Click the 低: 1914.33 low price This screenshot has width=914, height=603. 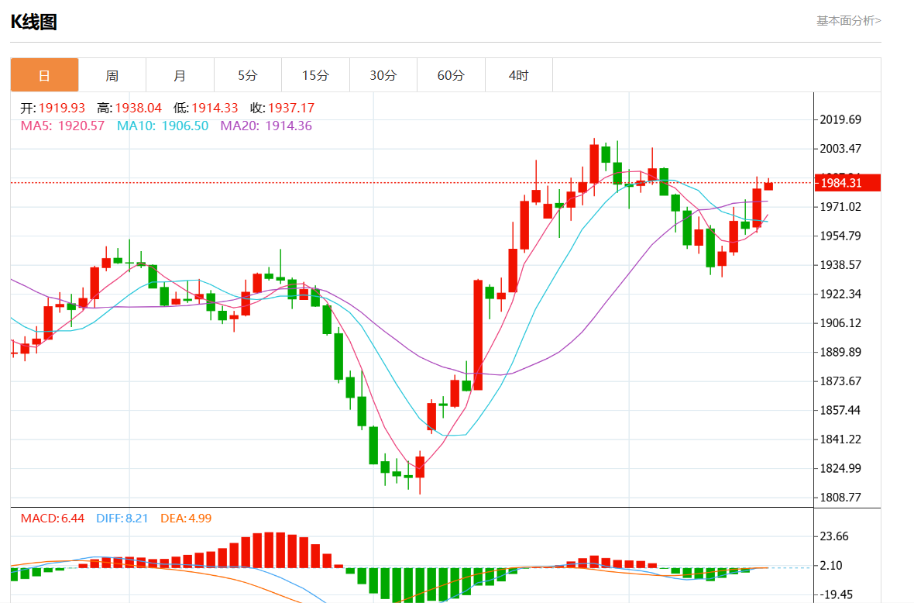[x=206, y=108]
